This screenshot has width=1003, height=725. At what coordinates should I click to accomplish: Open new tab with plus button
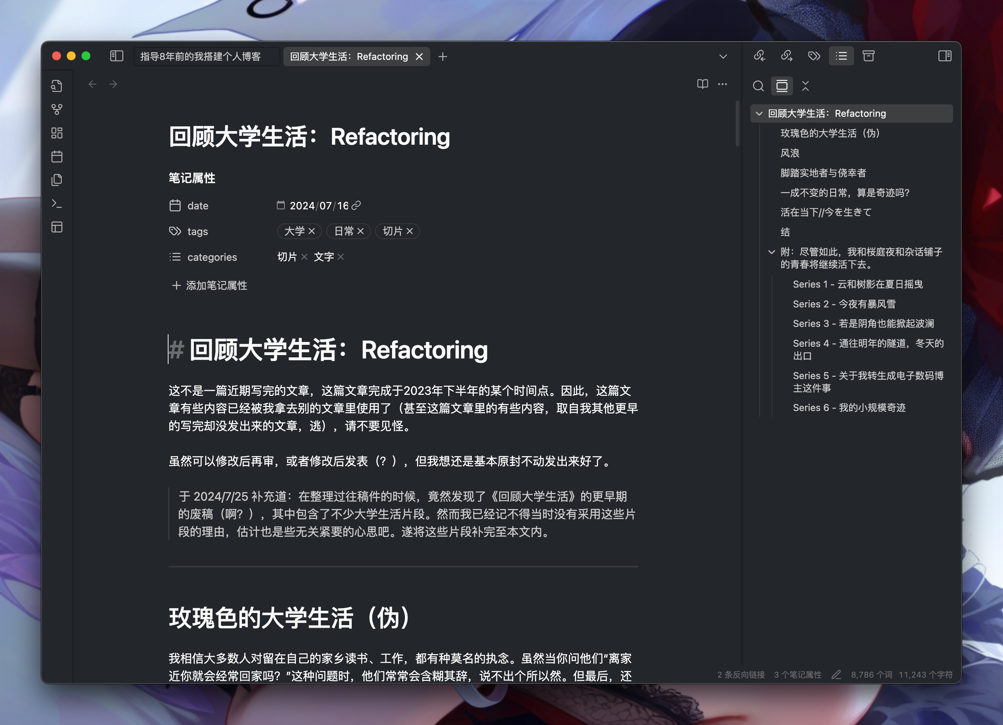click(442, 57)
